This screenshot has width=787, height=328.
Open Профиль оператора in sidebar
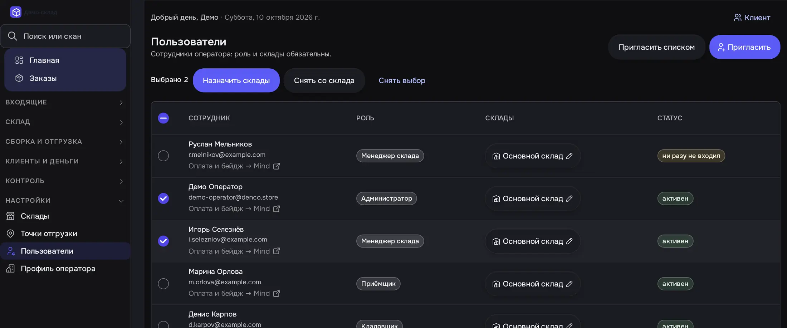[65, 269]
